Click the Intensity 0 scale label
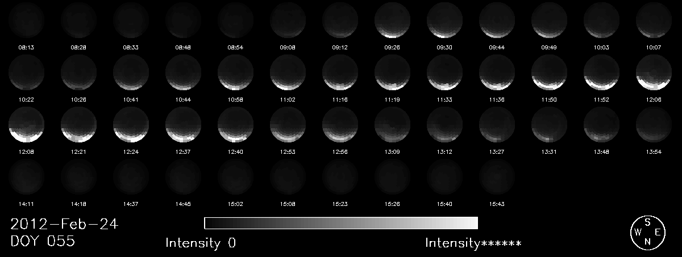Viewport: 682px width, 257px height. (201, 243)
